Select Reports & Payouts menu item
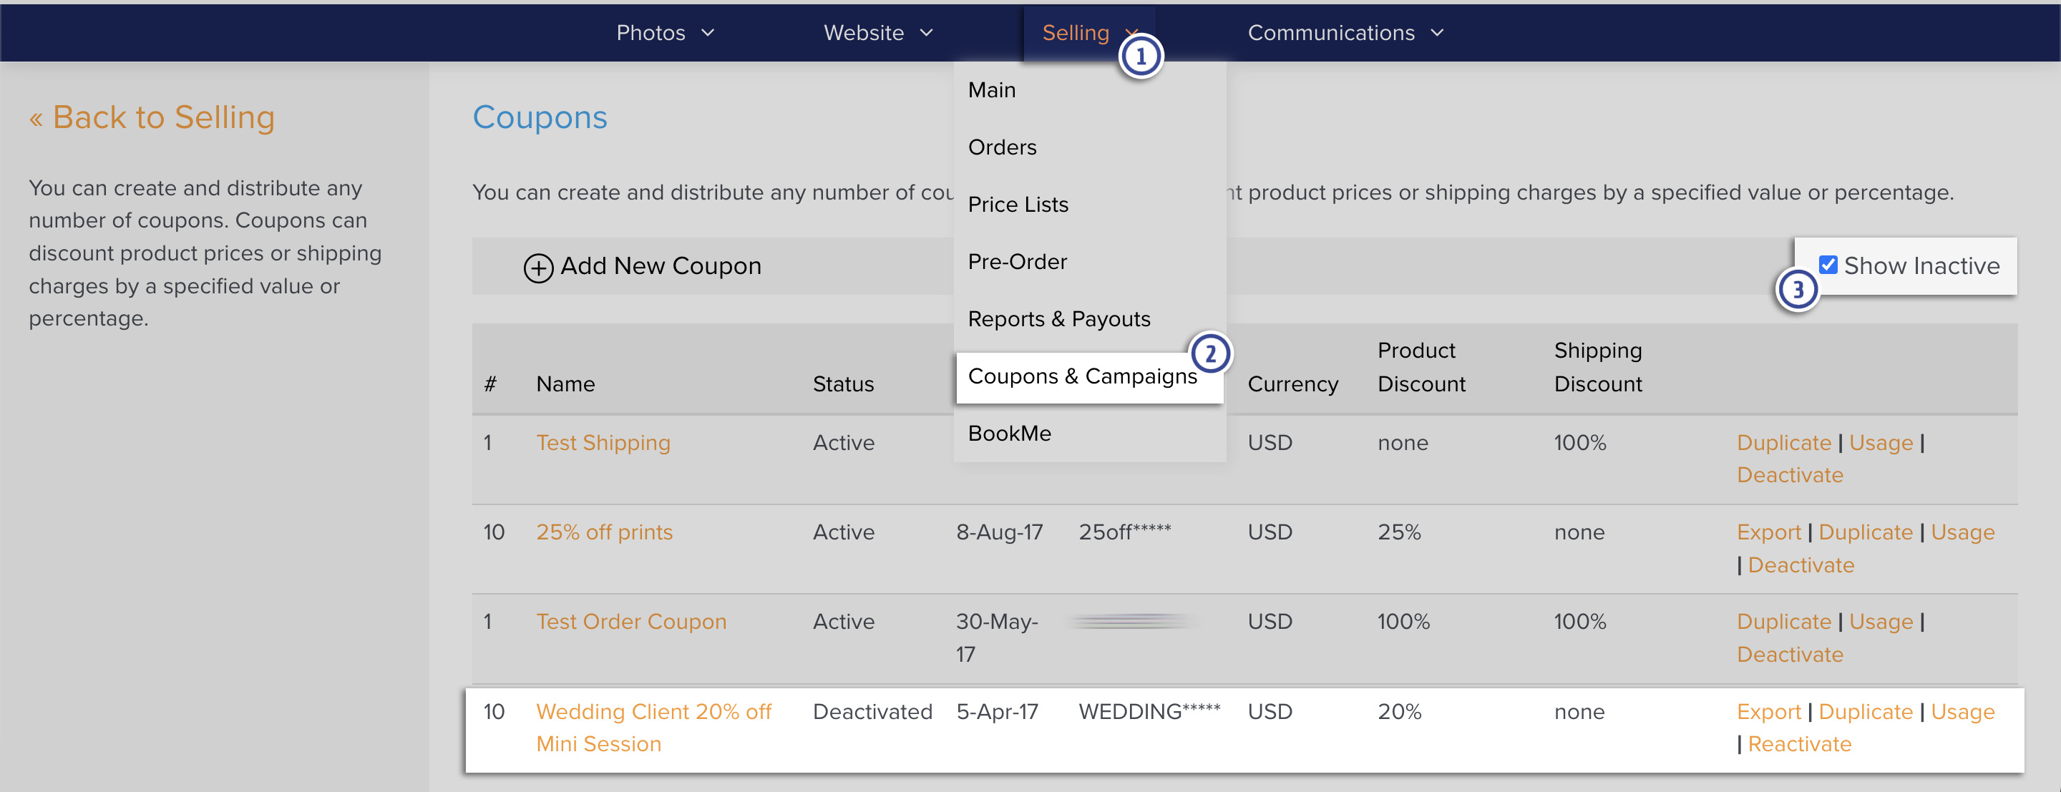The height and width of the screenshot is (792, 2061). [1059, 318]
